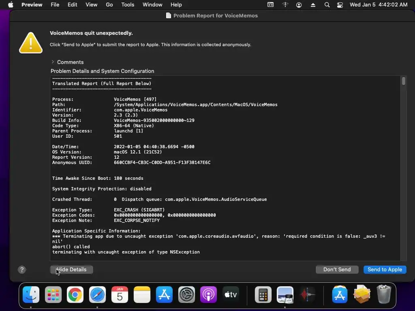Open the File menu

tap(55, 5)
